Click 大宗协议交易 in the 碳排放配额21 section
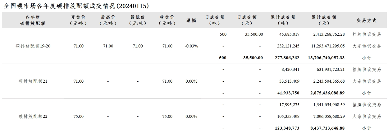Viewport: 388px width, 133px height. click(x=367, y=81)
